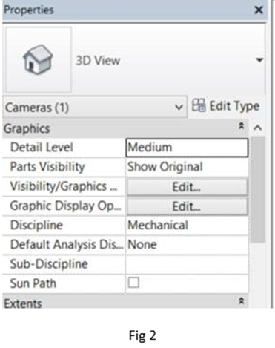Click the Edit Type icon

(x=199, y=105)
